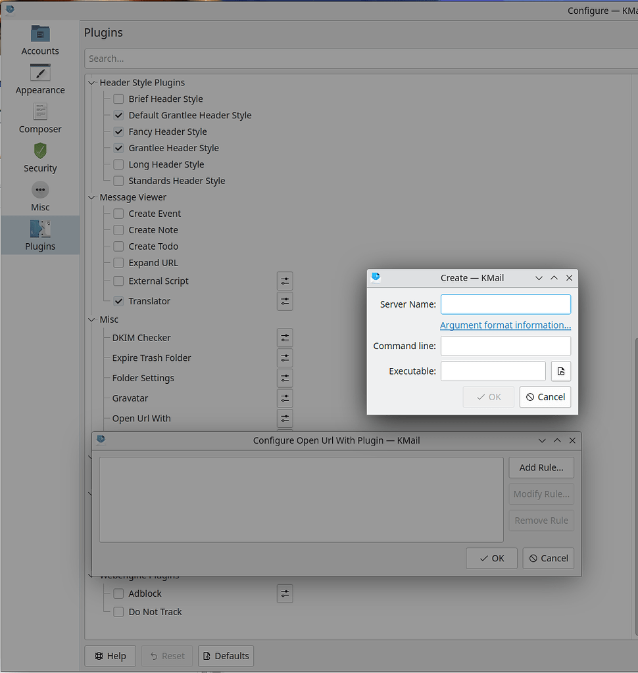638x673 pixels.
Task: Select Gravatar row text
Action: click(130, 398)
